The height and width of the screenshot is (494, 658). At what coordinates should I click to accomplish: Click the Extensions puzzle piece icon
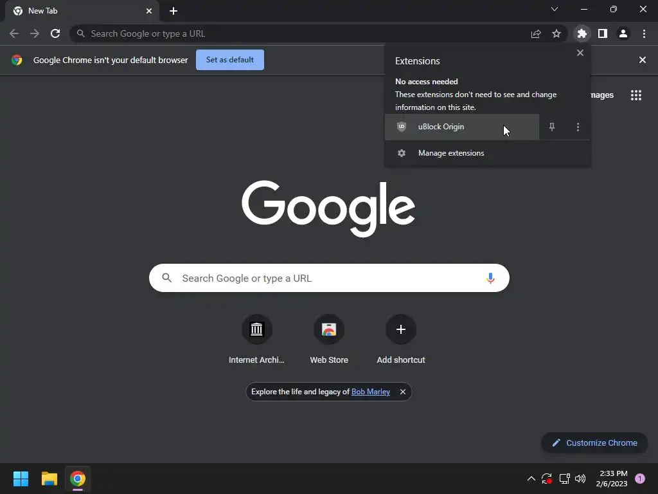(x=582, y=33)
